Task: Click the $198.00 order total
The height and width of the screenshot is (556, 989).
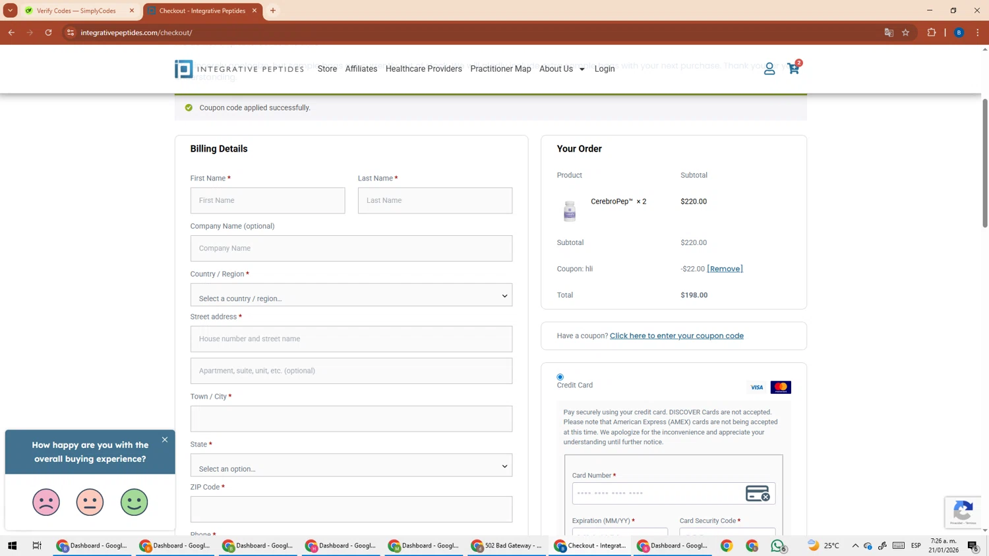Action: point(694,295)
